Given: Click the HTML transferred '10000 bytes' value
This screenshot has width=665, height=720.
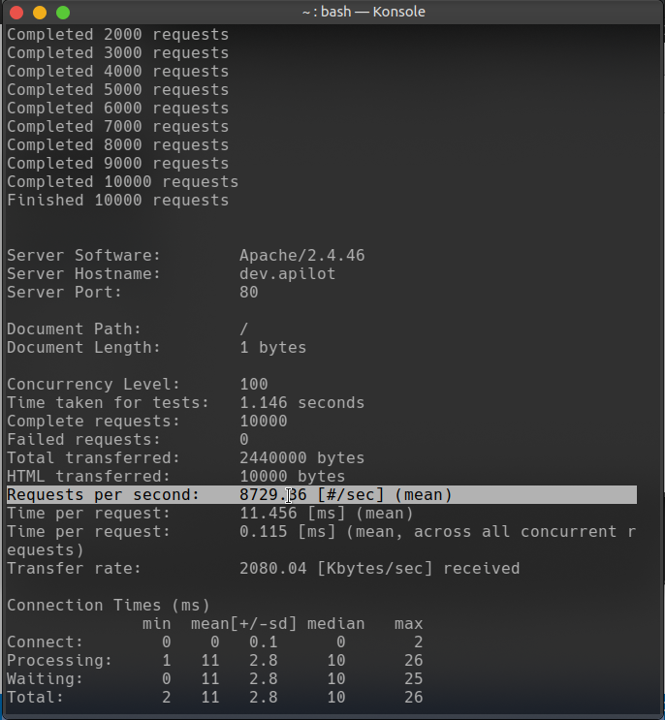Looking at the screenshot, I should (x=292, y=476).
